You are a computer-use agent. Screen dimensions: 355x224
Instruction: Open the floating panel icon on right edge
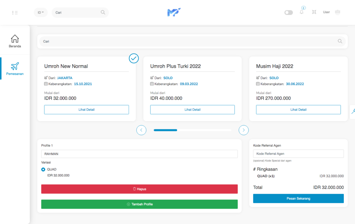353,111
